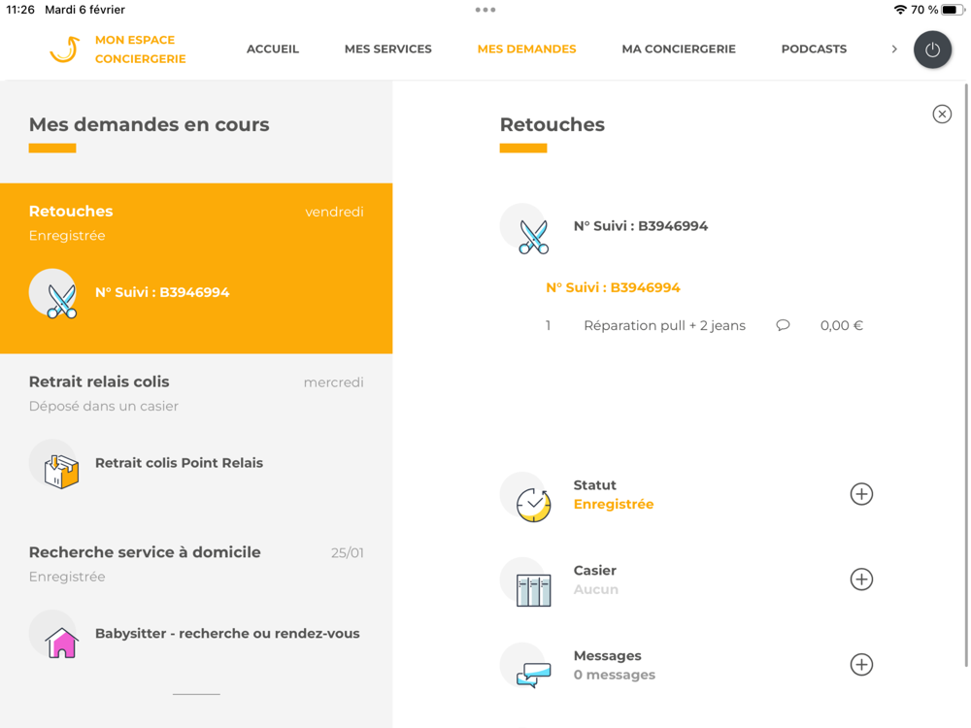Tap the three-dot multitasking control at top

(x=485, y=10)
